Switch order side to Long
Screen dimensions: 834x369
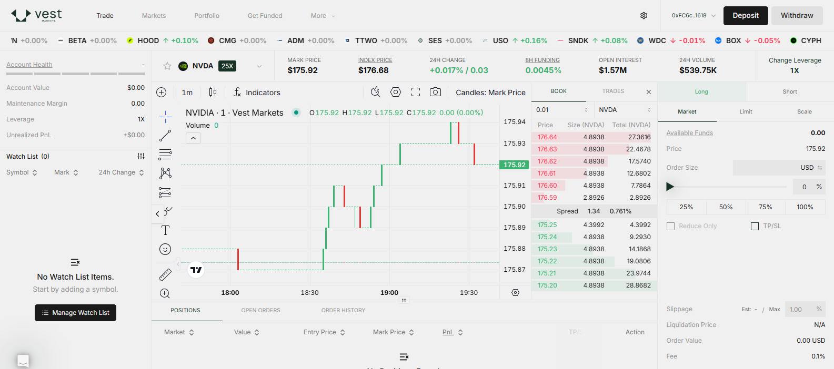[701, 91]
